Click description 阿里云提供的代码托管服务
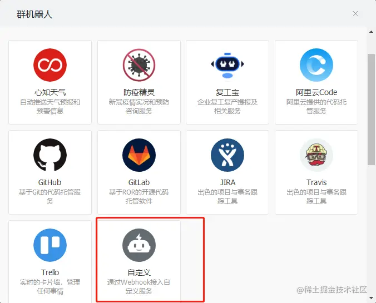376x303 pixels. pyautogui.click(x=316, y=106)
